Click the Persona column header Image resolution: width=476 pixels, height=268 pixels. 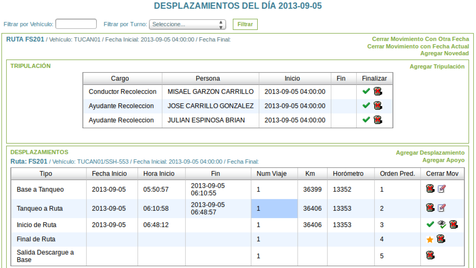click(210, 78)
